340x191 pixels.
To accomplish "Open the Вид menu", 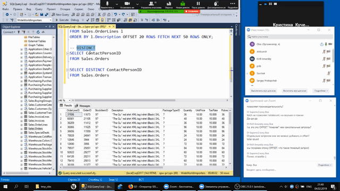I will tap(29, 9).
